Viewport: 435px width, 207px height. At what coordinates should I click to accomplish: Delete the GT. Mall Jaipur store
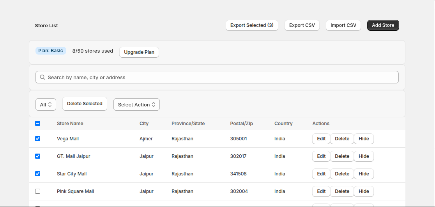(342, 156)
